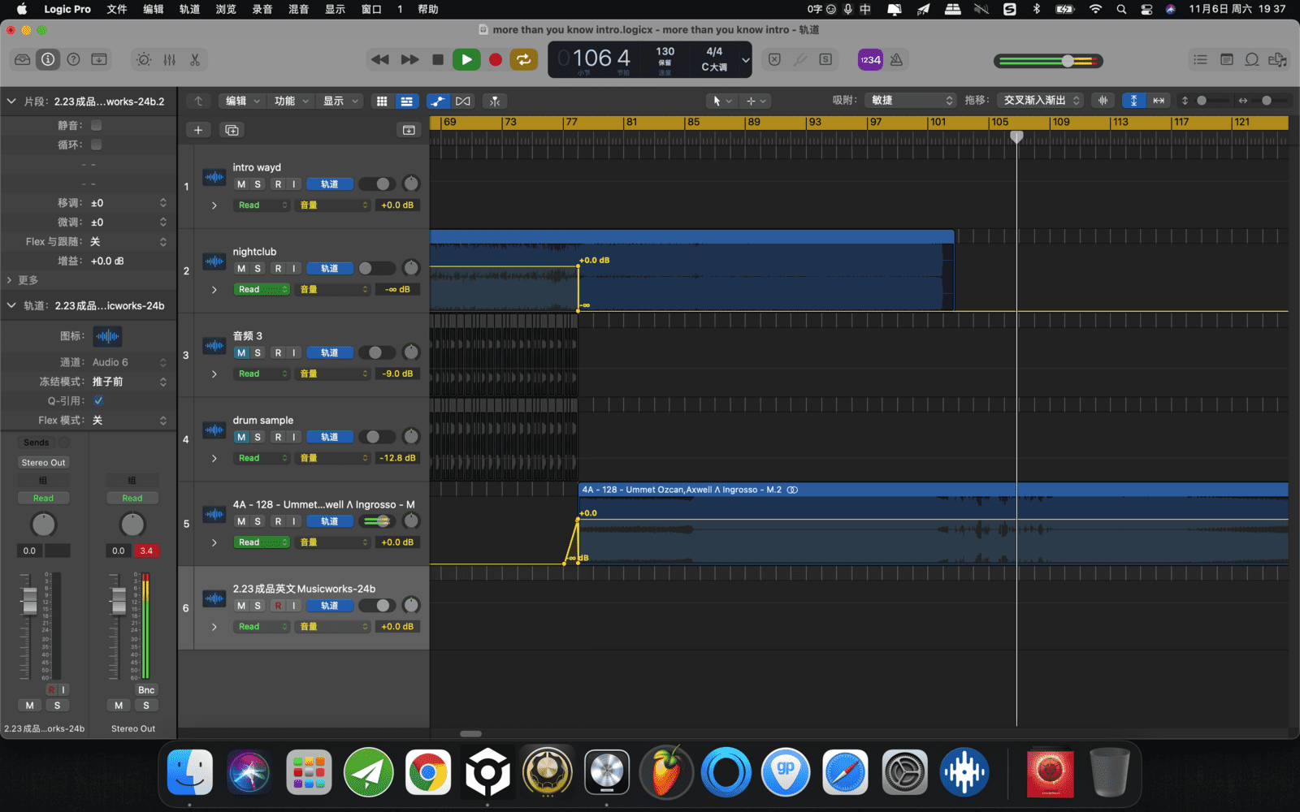
Task: Open the 拖移 drag mode dropdown
Action: tap(1042, 101)
